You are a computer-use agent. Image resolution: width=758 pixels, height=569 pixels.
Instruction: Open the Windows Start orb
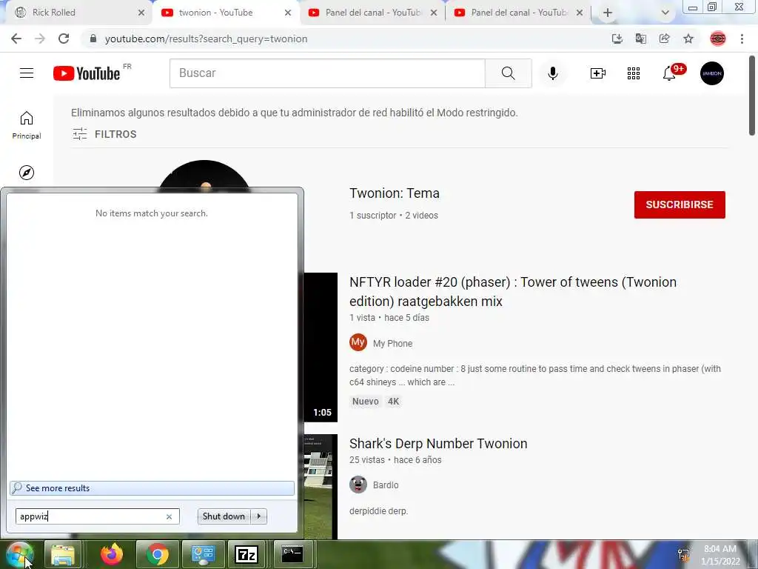pos(19,555)
